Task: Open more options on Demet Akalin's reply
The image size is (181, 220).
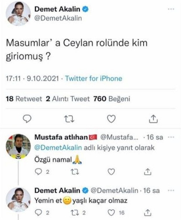Action: 171,190
